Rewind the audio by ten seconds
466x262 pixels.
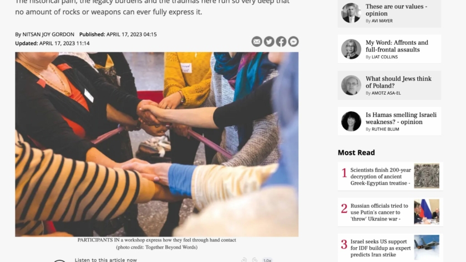pos(244,260)
